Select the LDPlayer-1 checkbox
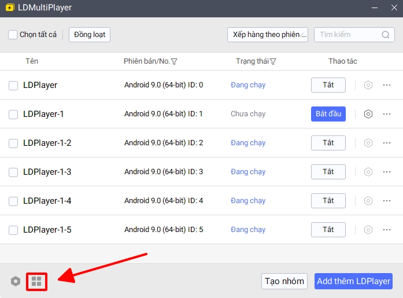This screenshot has width=403, height=298. coord(13,114)
